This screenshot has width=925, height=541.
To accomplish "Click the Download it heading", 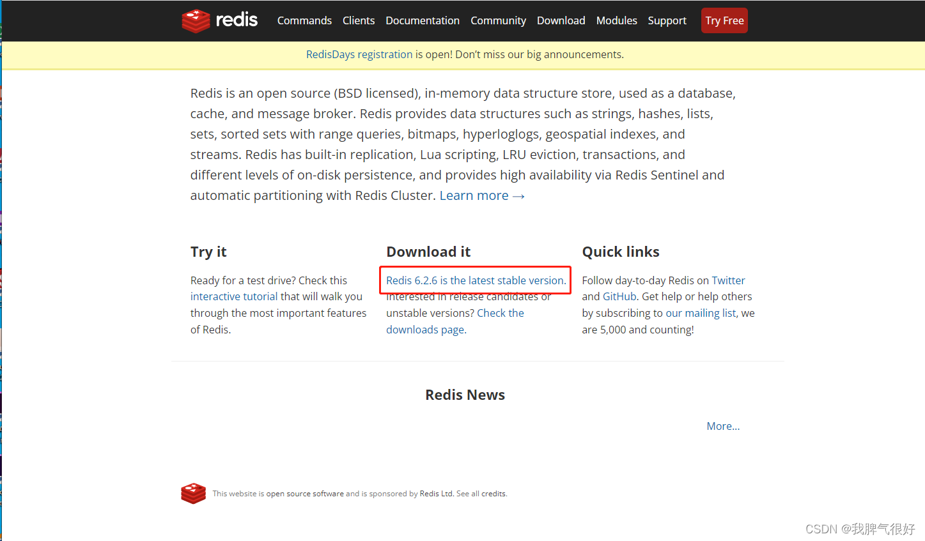I will coord(428,252).
